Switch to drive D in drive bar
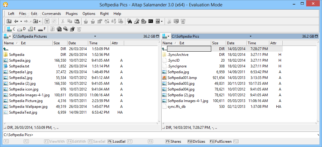Screen dimensions: 322x147 click(21, 29)
